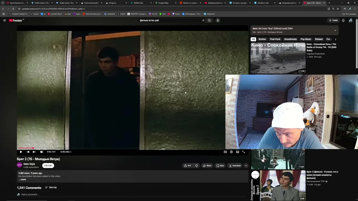Share this video
Viewport: 358px width, 201px height.
(x=207, y=166)
